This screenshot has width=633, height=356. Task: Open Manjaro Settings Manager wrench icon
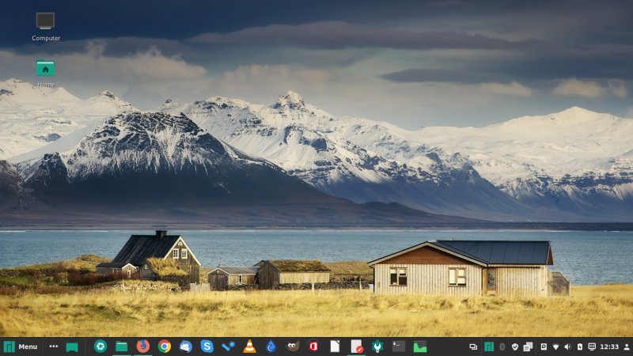coord(377,347)
